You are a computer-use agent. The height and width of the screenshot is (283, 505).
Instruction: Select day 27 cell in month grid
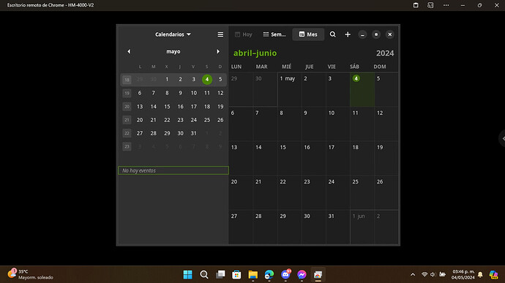tap(241, 227)
